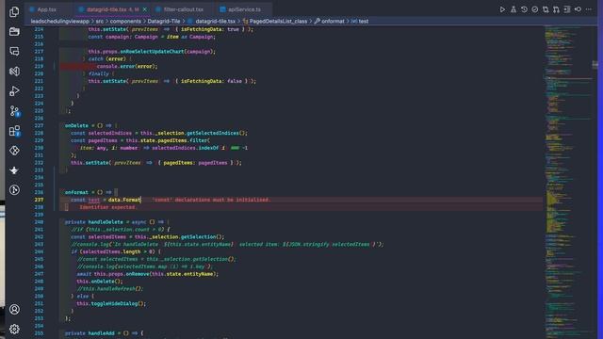603x339 pixels.
Task: Click line number 240 in the gutter
Action: [39, 222]
